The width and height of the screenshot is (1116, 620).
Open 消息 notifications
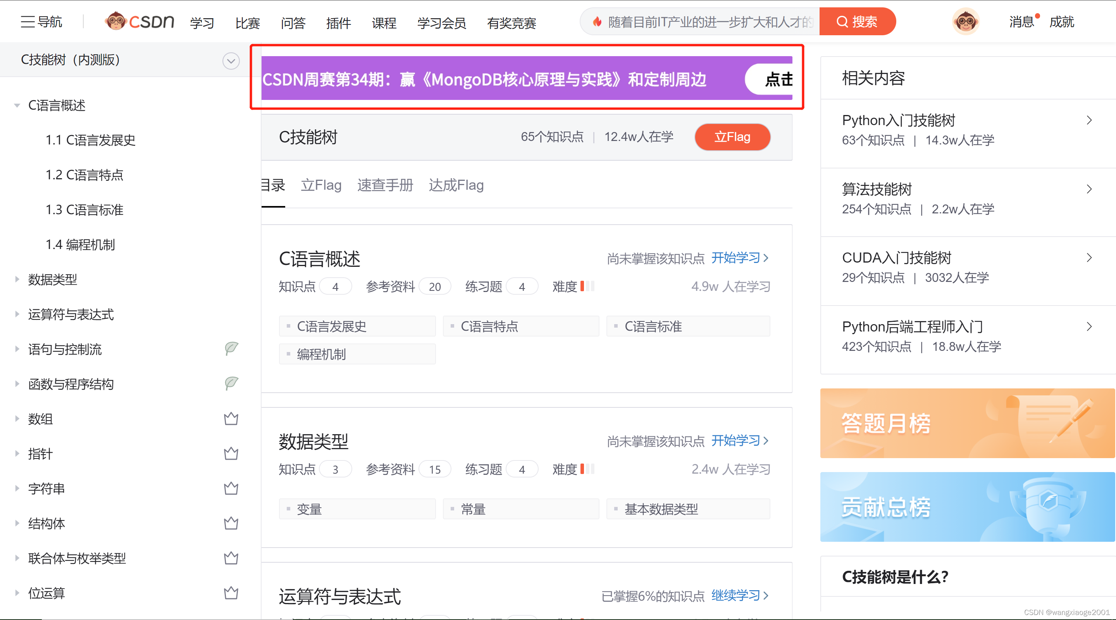tap(1021, 22)
